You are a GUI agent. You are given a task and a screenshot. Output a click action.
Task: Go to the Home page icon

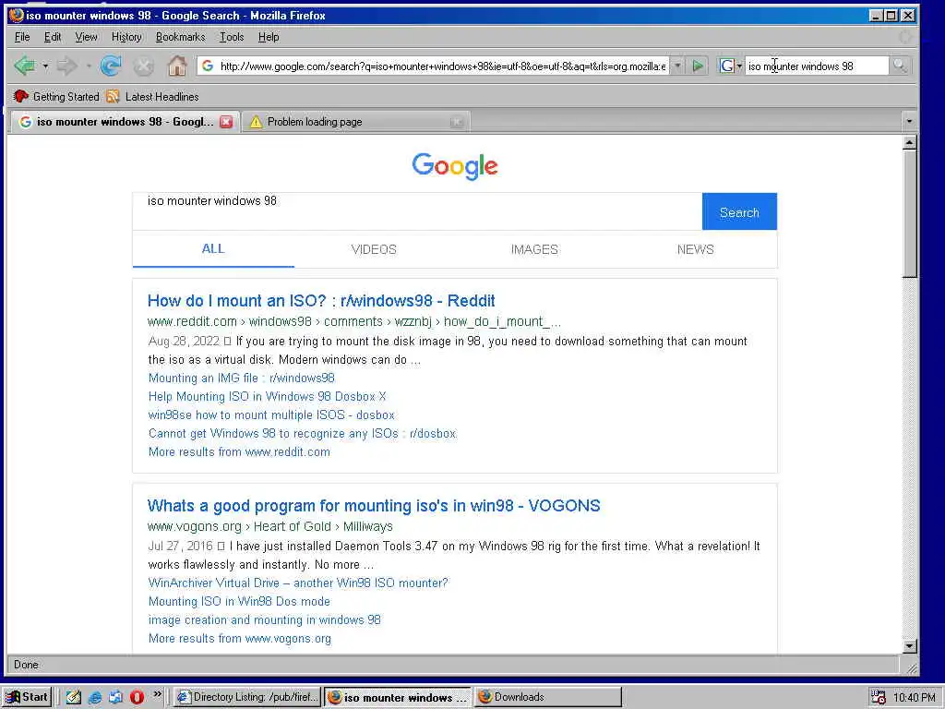pyautogui.click(x=176, y=66)
